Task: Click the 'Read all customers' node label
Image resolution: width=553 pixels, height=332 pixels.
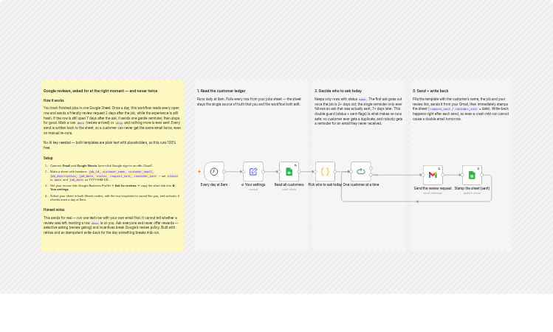Action: [x=289, y=184]
